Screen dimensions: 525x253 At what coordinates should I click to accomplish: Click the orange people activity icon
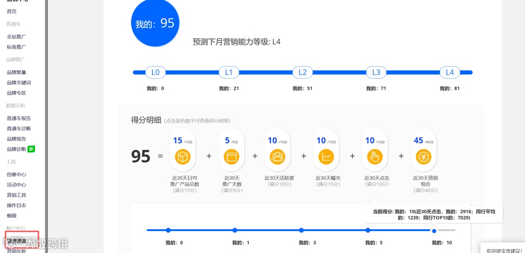pos(277,157)
